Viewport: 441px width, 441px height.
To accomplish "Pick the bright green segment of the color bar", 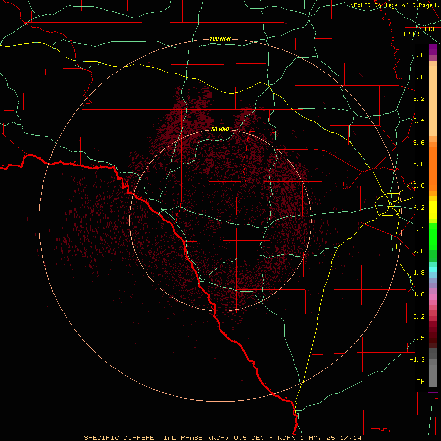I will pos(433,236).
